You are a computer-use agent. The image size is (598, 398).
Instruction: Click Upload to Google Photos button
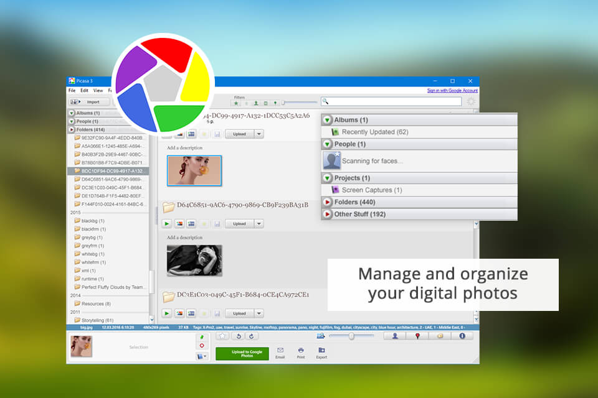242,353
